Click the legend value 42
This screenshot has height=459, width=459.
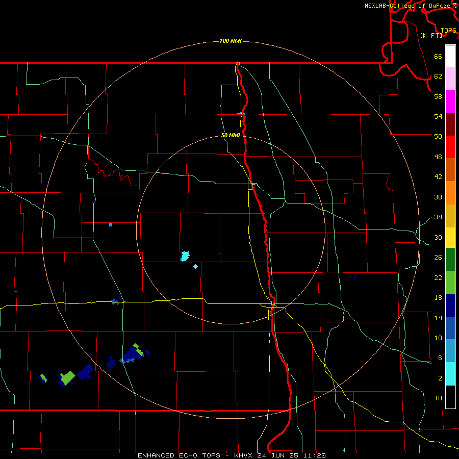coord(438,177)
